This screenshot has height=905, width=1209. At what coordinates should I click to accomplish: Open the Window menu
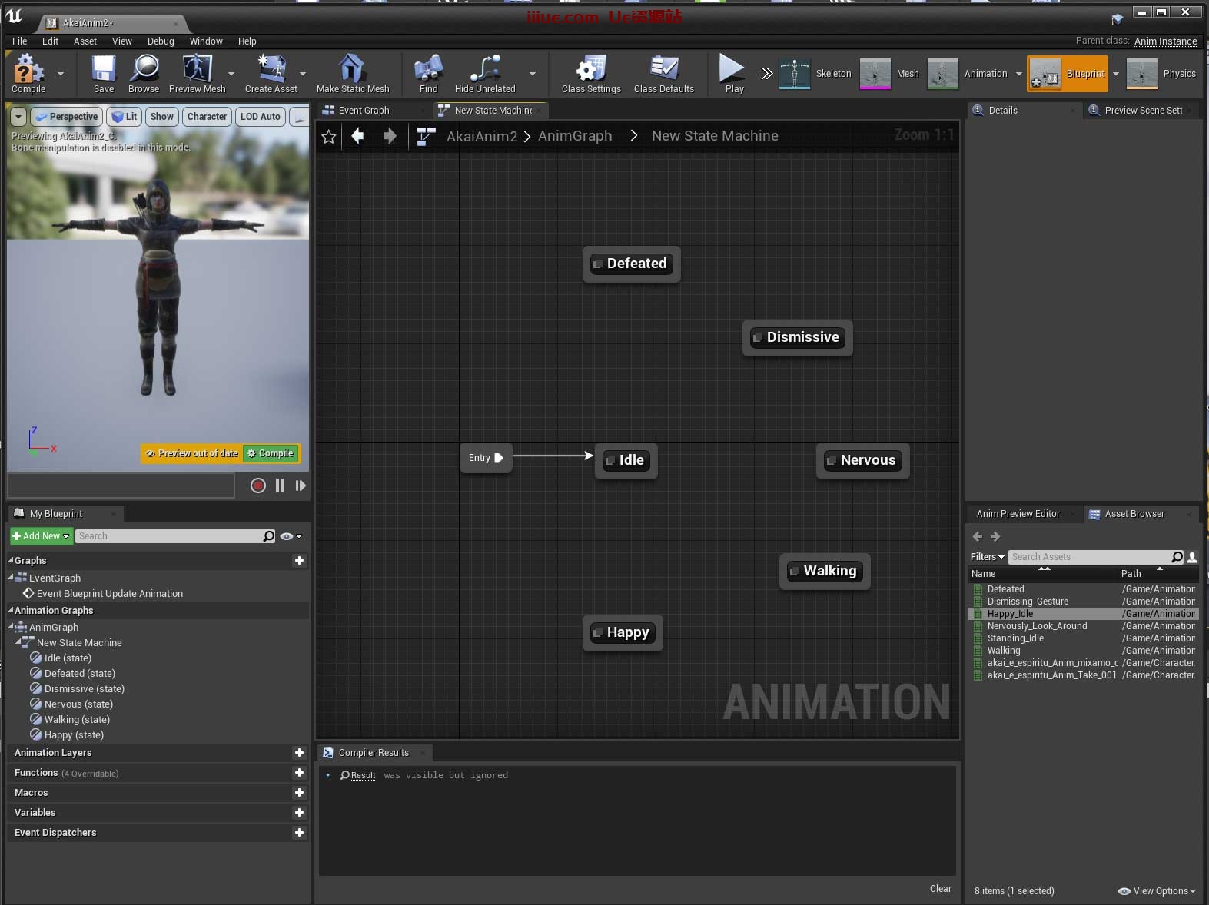[206, 41]
